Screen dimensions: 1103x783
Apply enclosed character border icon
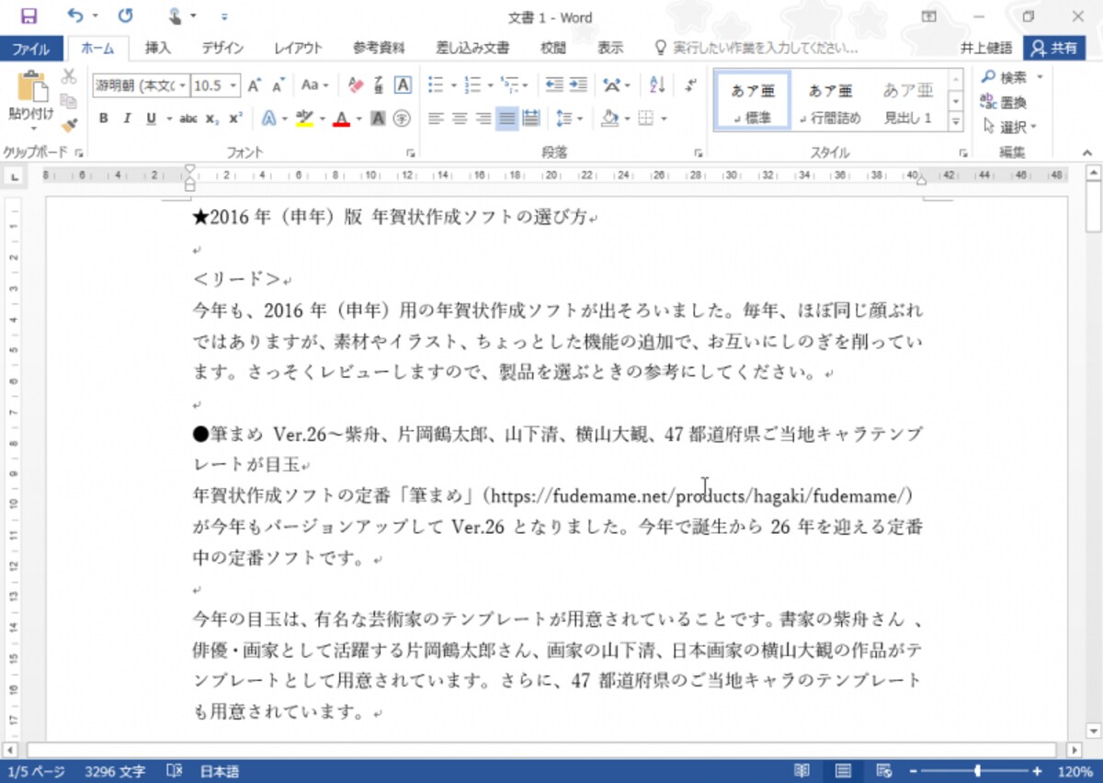tap(403, 85)
